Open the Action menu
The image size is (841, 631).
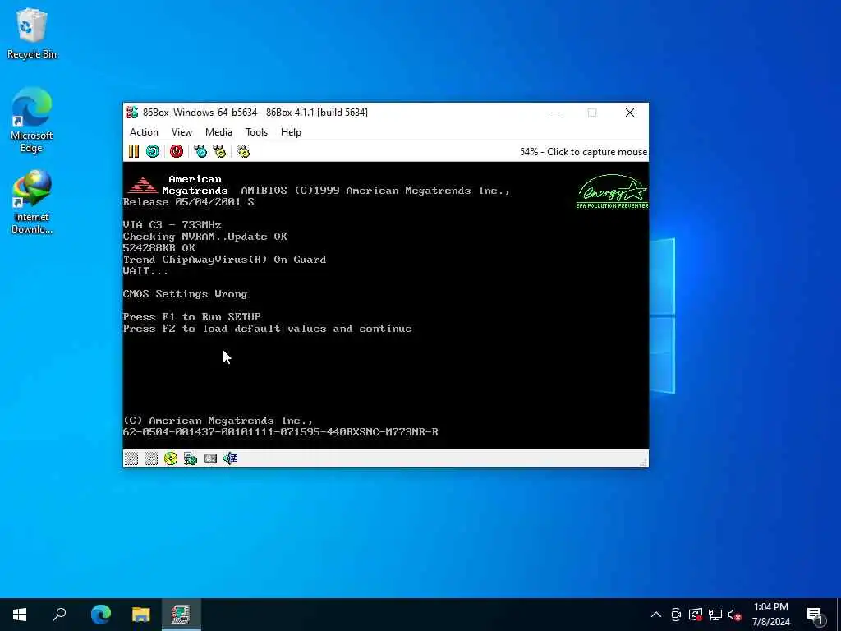144,132
